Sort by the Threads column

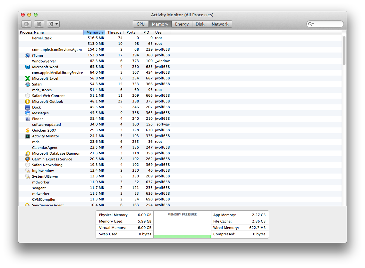click(x=114, y=33)
